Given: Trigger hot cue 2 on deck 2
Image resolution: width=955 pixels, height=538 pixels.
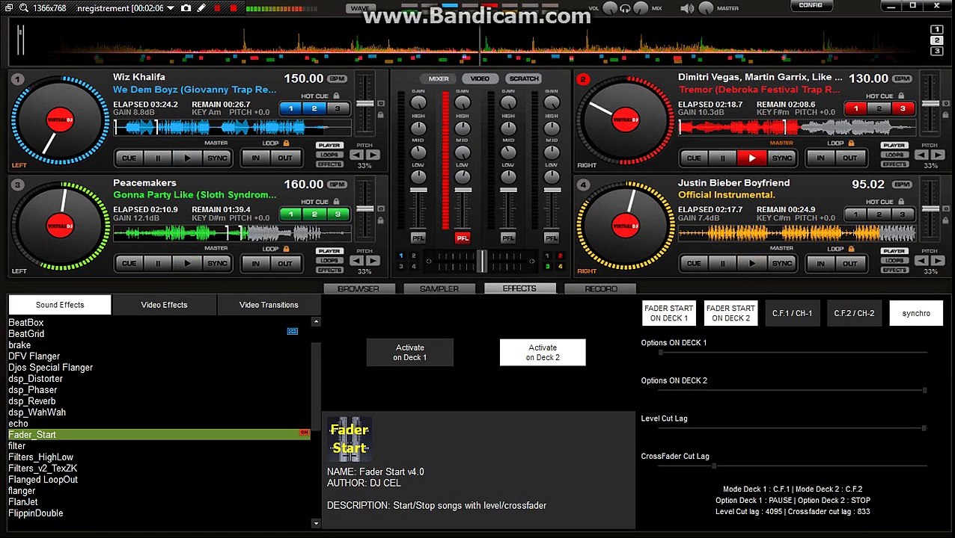Looking at the screenshot, I should (879, 109).
